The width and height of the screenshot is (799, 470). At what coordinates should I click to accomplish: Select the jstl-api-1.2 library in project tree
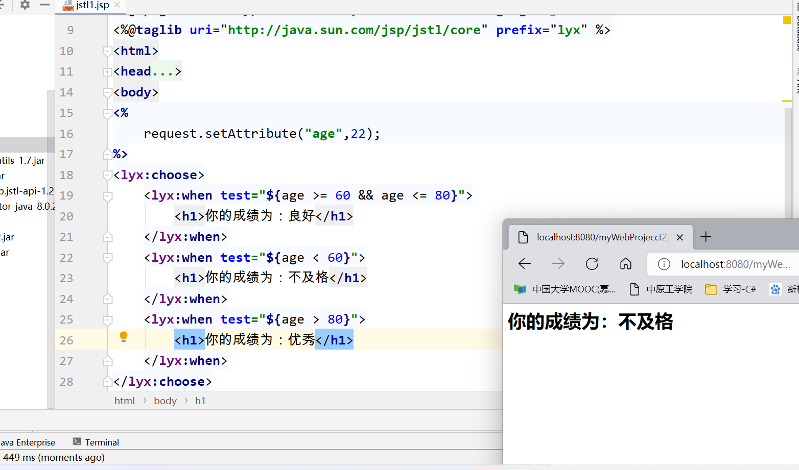click(x=27, y=191)
